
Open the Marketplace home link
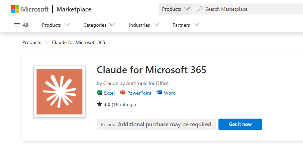[74, 9]
